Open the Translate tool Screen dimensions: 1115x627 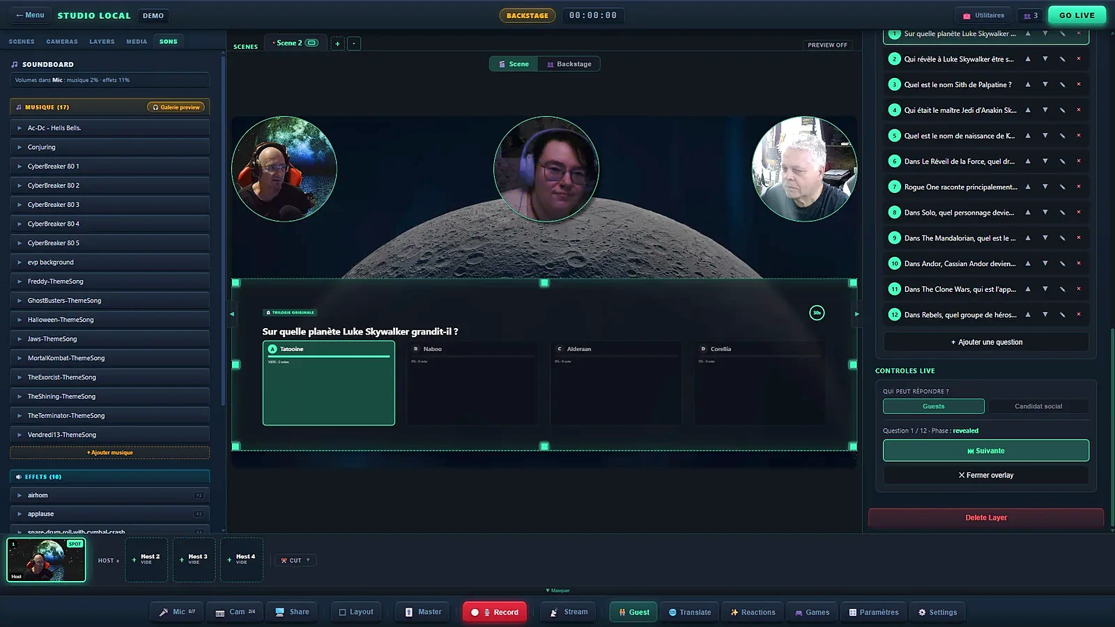[690, 612]
